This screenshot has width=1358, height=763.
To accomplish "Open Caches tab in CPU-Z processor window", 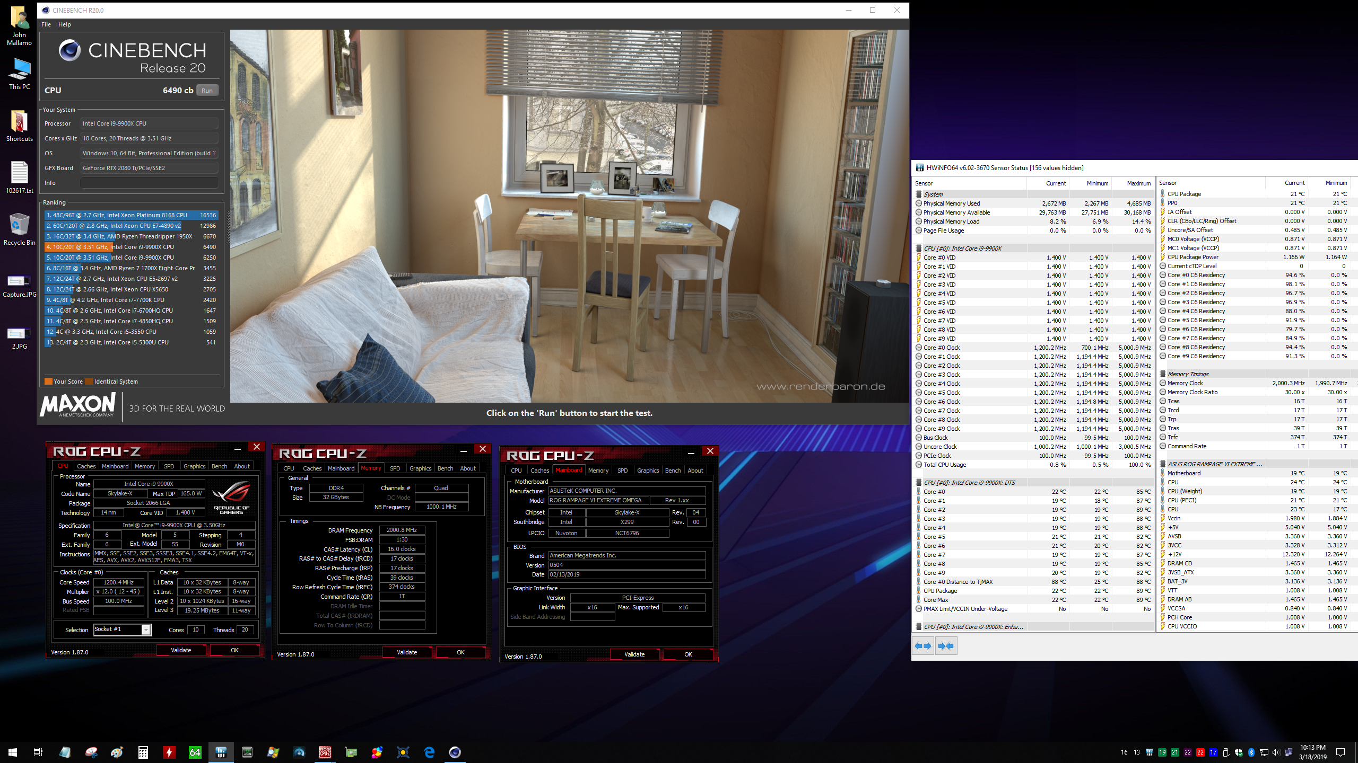I will pos(86,466).
